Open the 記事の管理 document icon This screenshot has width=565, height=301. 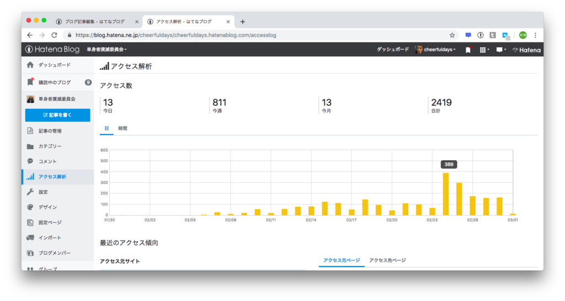(x=30, y=131)
